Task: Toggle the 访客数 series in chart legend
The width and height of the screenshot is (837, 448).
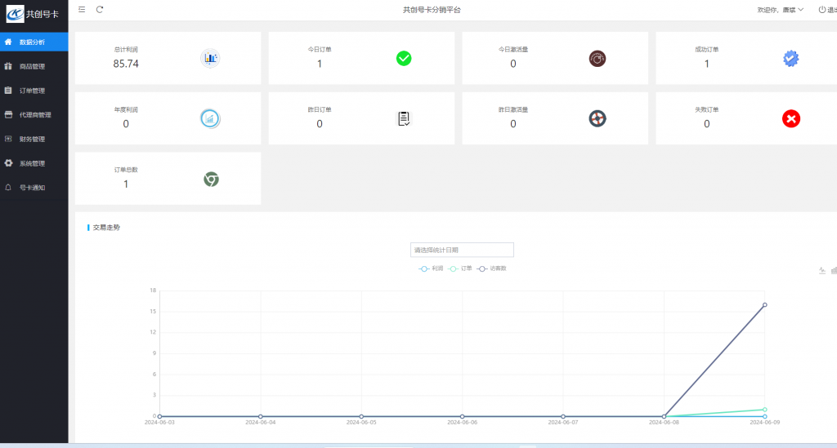Action: pos(492,268)
